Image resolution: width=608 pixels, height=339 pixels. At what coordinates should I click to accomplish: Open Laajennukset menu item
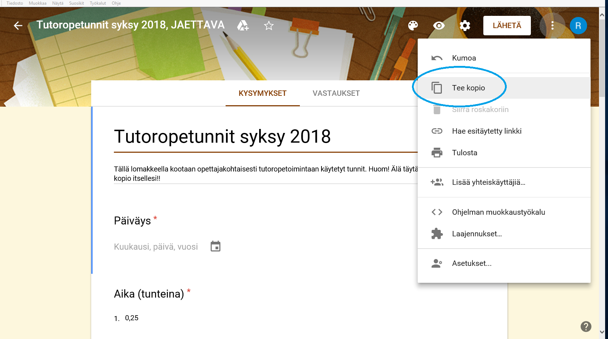(x=476, y=234)
